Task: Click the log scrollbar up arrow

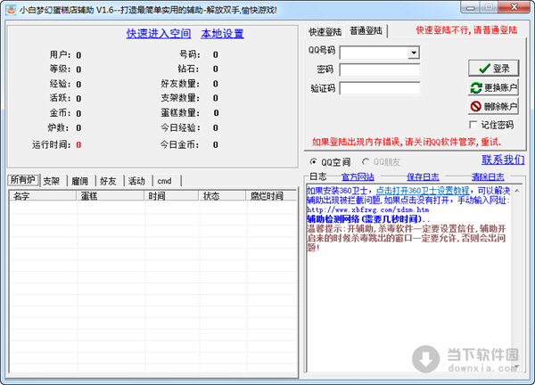Action: (x=517, y=191)
